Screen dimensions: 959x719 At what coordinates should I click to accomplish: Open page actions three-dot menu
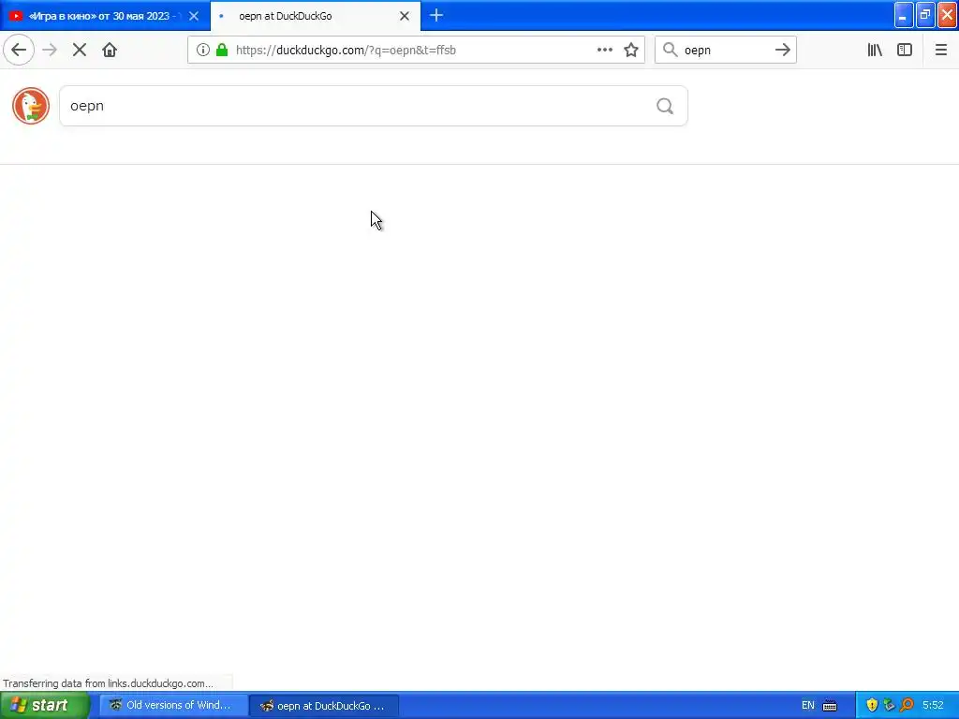(x=605, y=51)
